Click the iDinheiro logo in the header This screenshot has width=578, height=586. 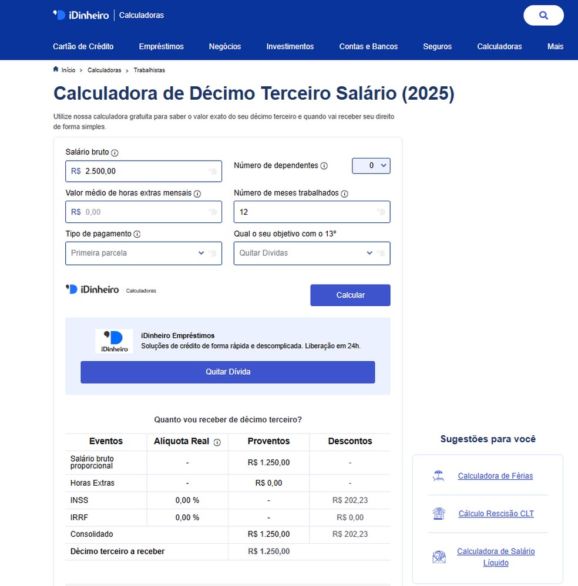(x=81, y=15)
